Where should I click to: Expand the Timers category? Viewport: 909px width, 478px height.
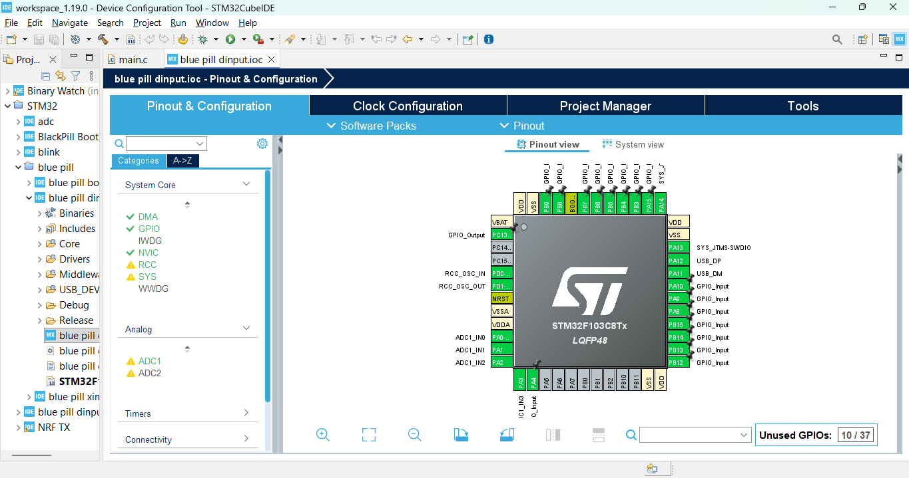[x=246, y=413]
